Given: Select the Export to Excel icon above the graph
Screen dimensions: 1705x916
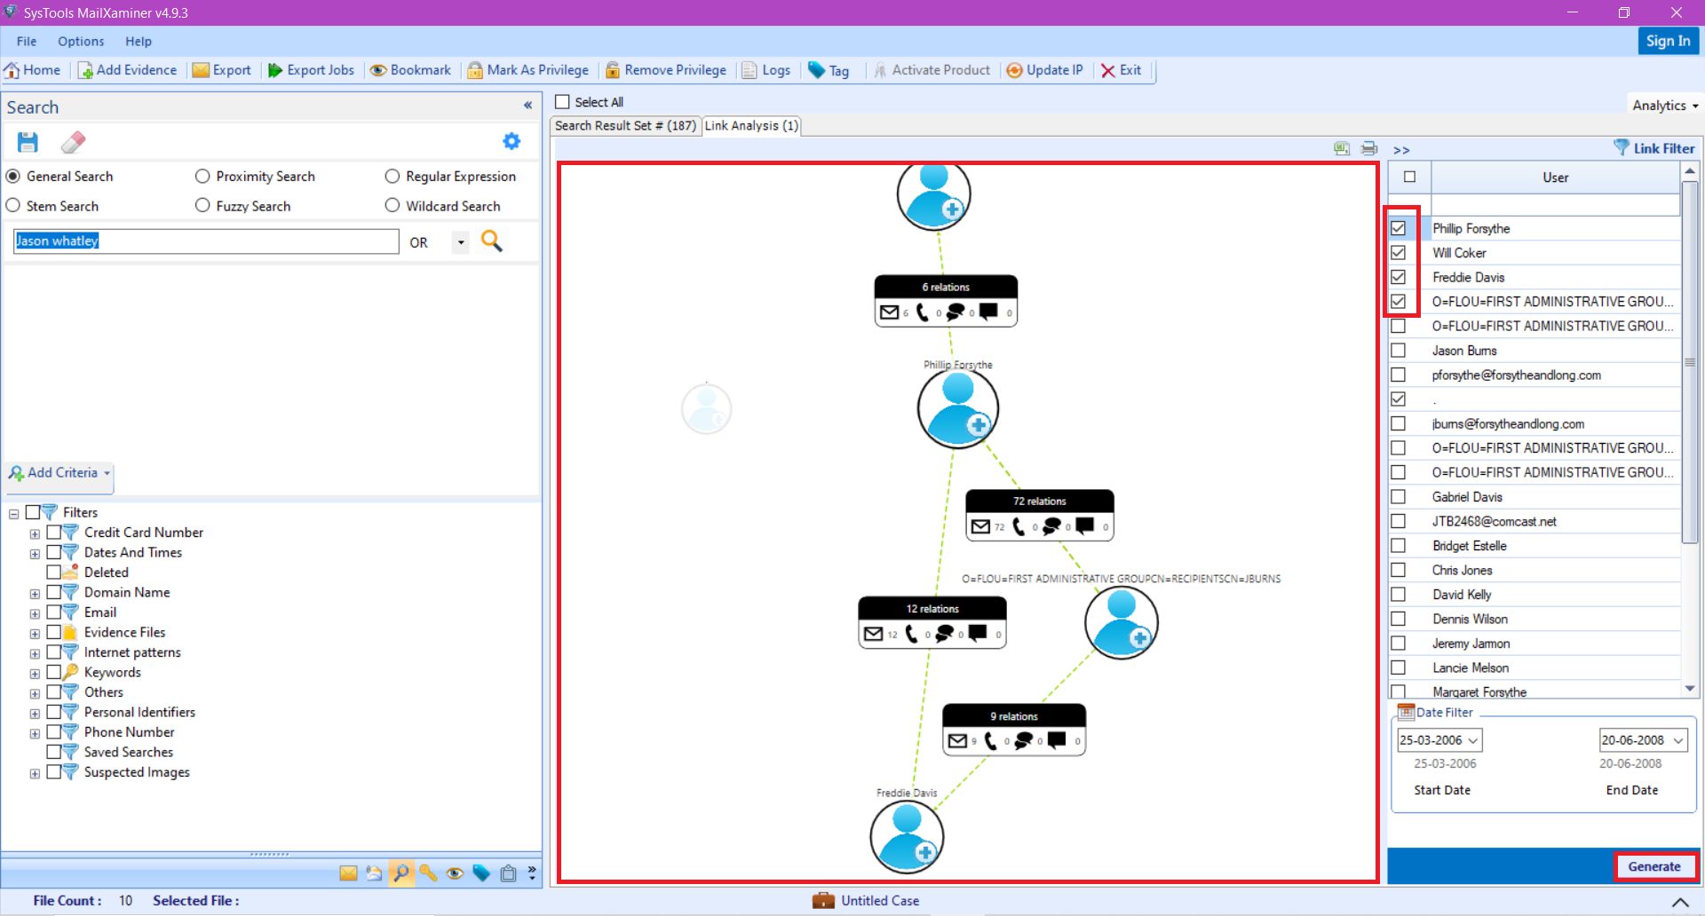Looking at the screenshot, I should (1341, 148).
